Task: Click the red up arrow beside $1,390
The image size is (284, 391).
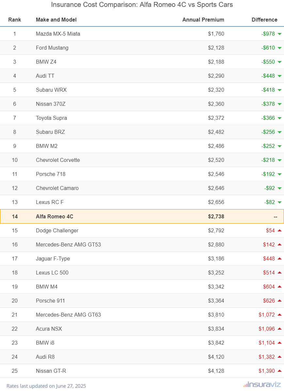Action: [x=279, y=371]
